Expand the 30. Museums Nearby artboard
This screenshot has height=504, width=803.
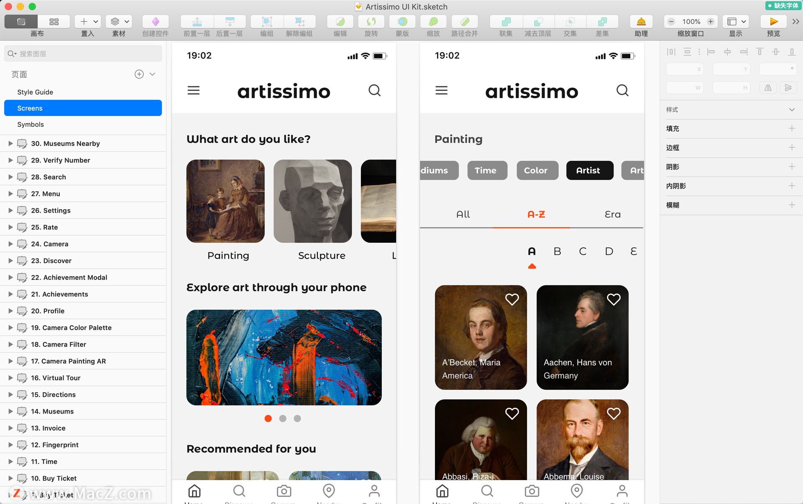click(10, 143)
